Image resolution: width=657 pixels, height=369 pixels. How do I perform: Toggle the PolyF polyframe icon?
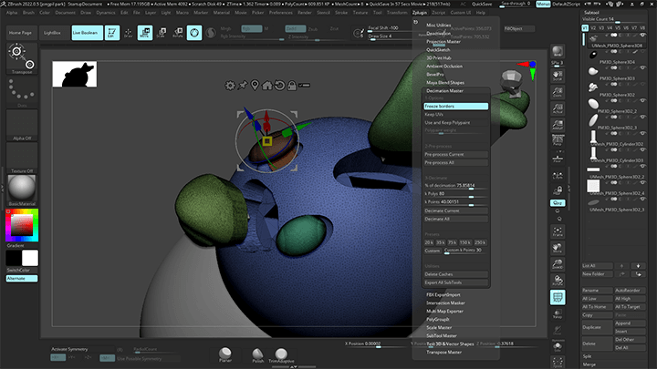click(558, 297)
